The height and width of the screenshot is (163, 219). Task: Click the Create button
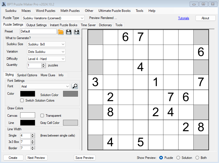[13, 158]
